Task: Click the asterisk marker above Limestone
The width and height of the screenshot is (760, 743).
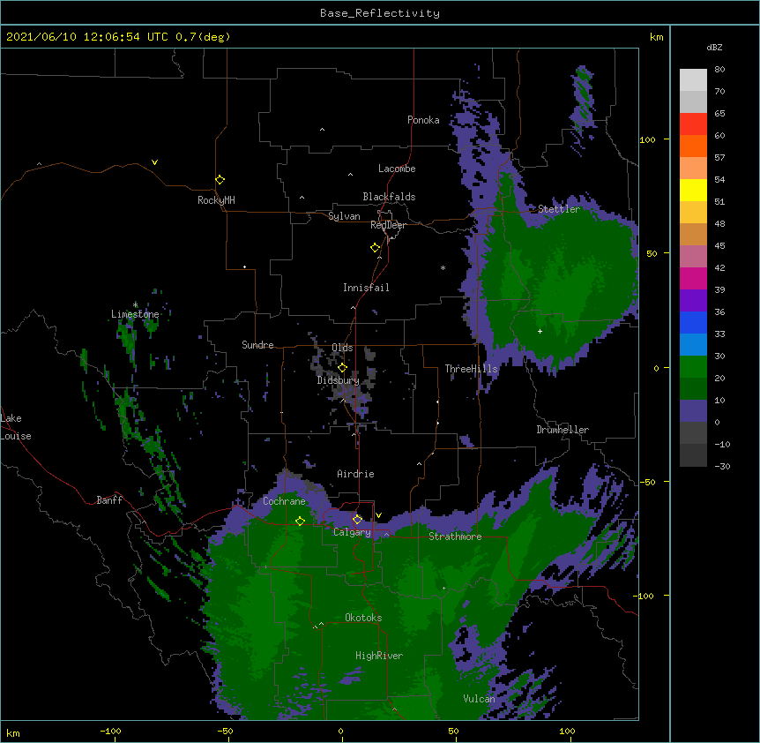Action: (135, 304)
